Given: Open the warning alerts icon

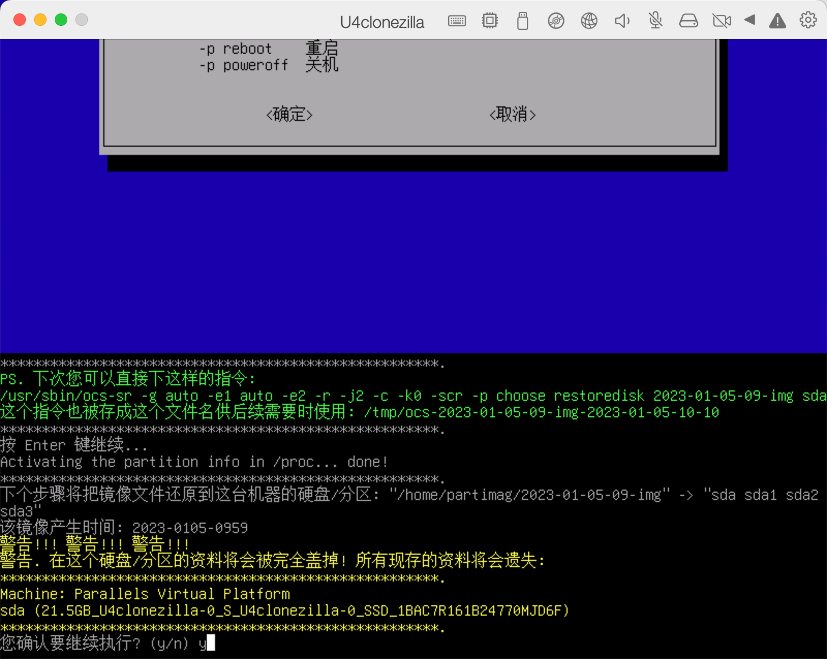Looking at the screenshot, I should pyautogui.click(x=777, y=22).
